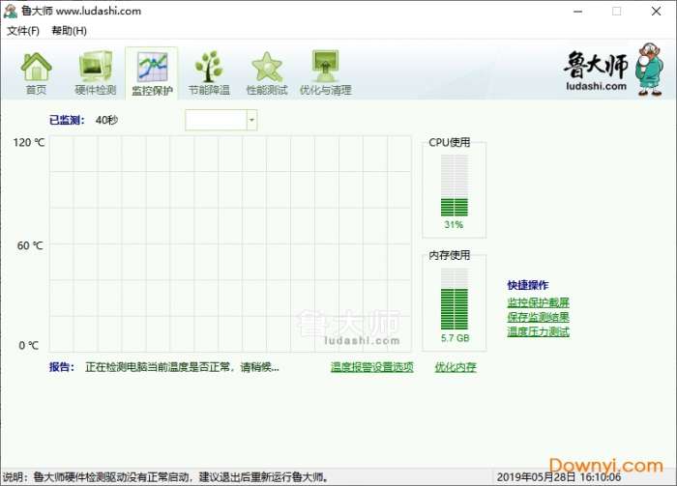Click the status bar 说明 message
Viewport: 677px width, 486px height.
pos(165,477)
